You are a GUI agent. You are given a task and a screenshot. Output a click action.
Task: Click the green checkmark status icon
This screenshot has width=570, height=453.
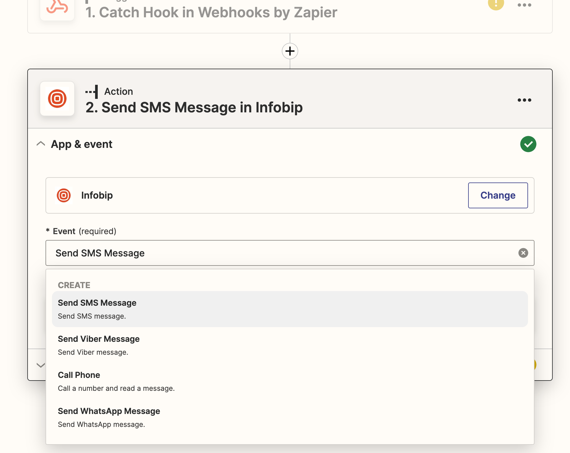tap(528, 144)
